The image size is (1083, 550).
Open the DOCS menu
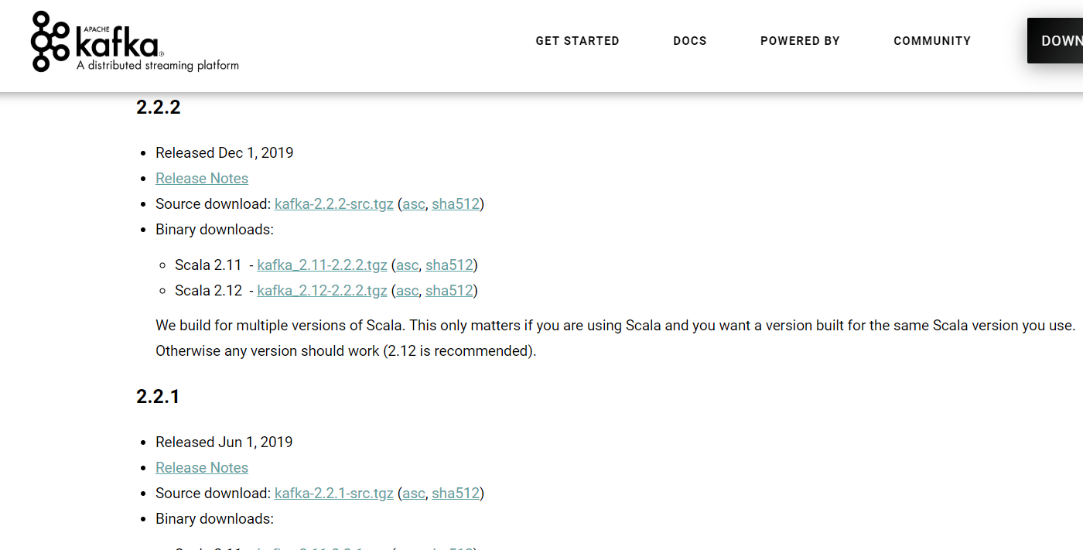pyautogui.click(x=690, y=41)
